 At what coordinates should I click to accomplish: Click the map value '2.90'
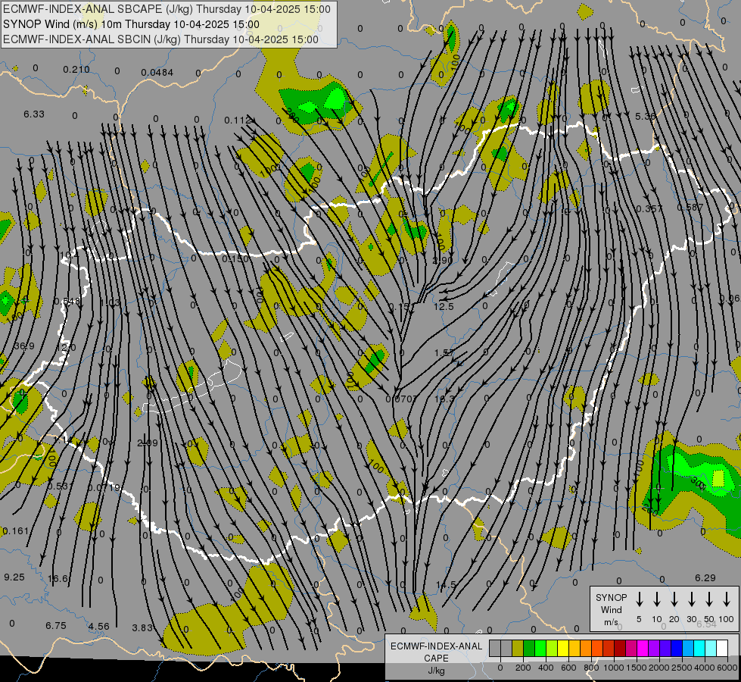point(443,261)
